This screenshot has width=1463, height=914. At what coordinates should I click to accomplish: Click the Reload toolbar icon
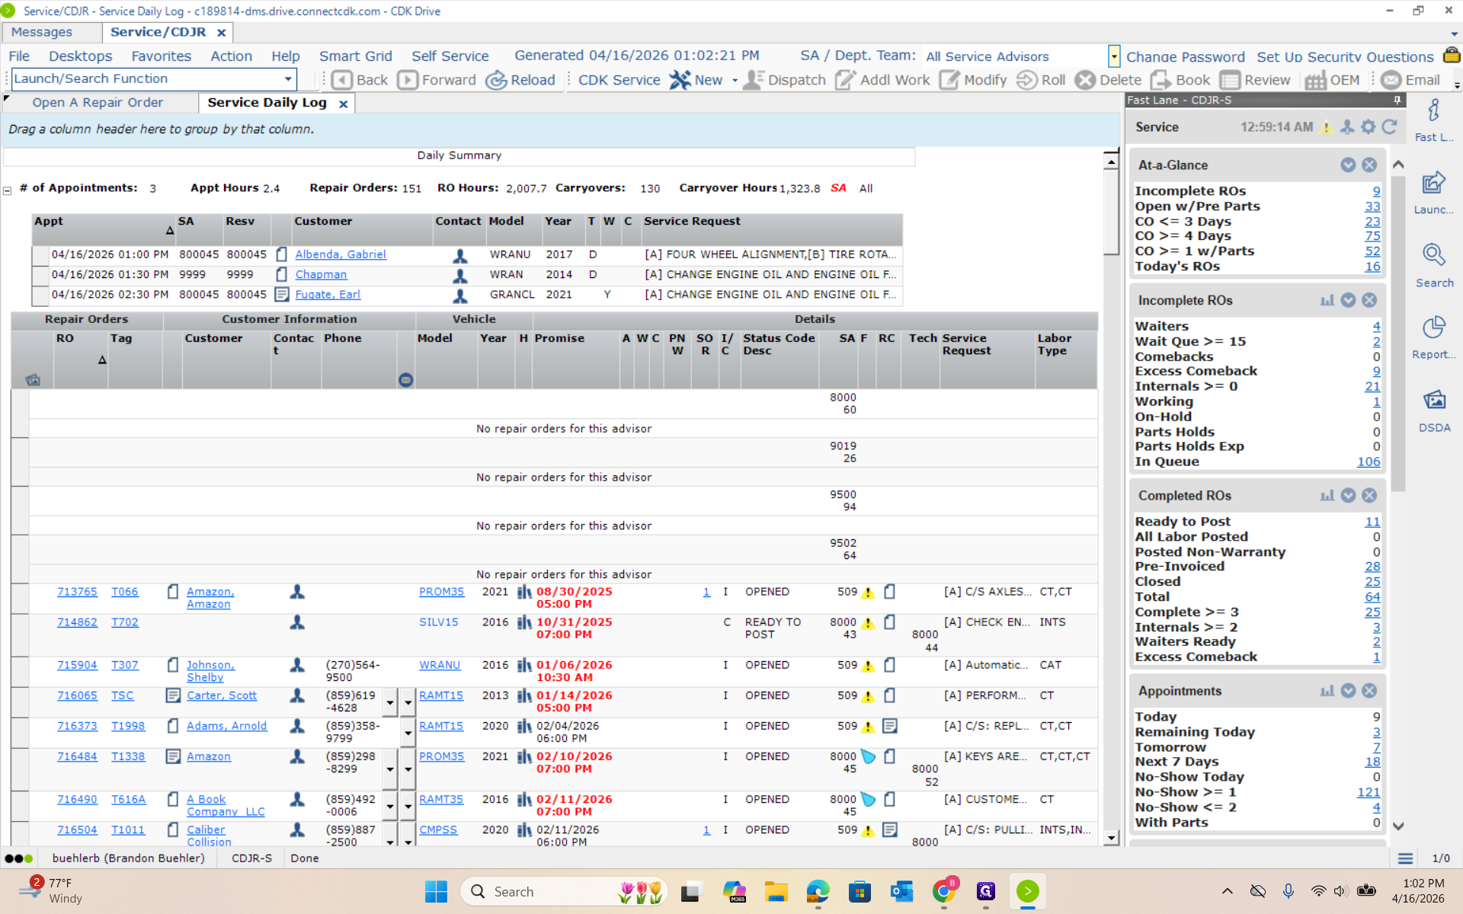[x=497, y=80]
